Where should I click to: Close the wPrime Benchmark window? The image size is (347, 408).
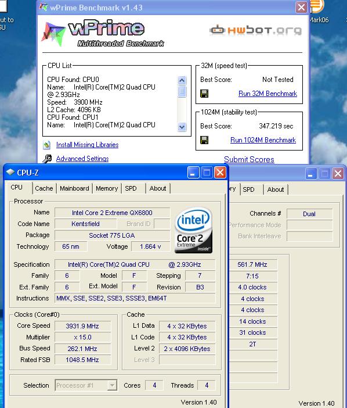(301, 8)
